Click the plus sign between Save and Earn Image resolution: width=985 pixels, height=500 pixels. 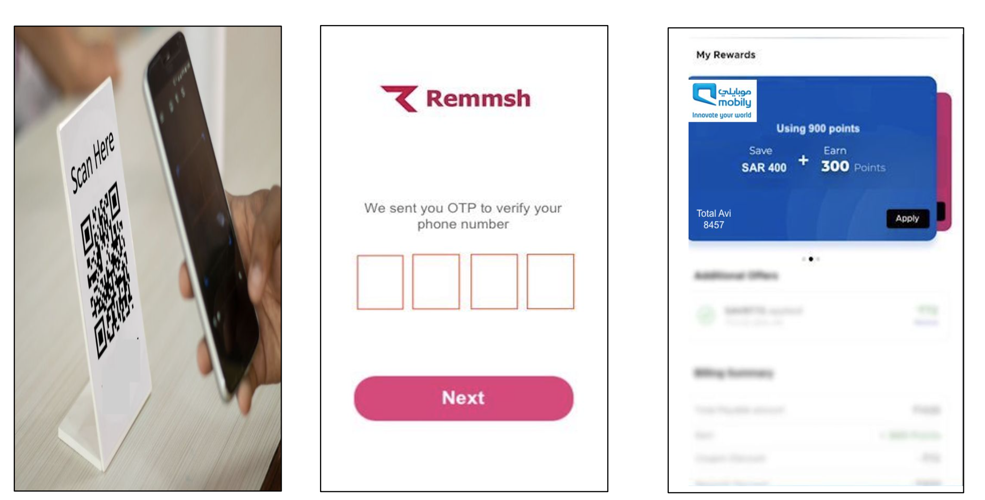point(803,160)
